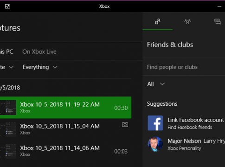Open the Friends tab icon
The height and width of the screenshot is (167, 225).
[x=158, y=22]
